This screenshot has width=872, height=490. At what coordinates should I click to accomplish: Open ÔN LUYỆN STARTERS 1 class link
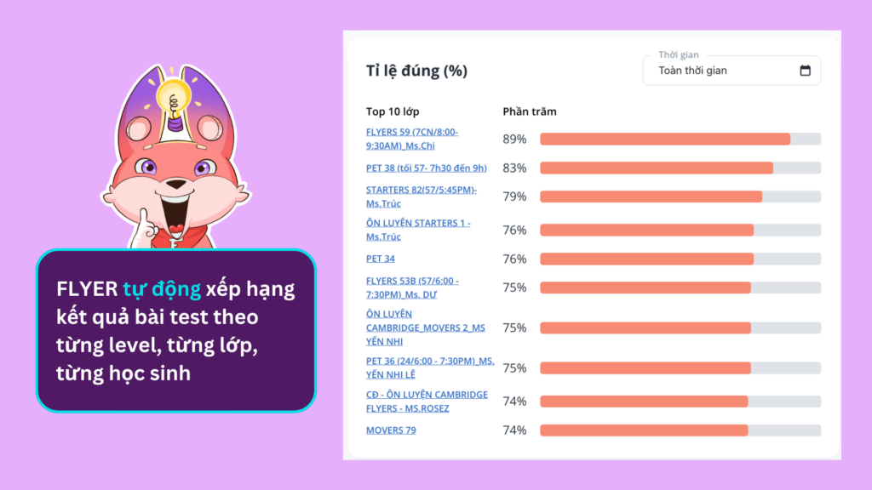click(x=417, y=230)
